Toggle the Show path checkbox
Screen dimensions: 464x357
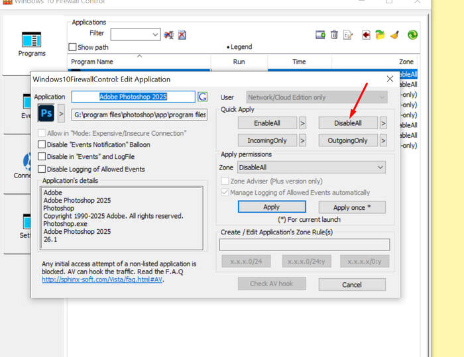(73, 47)
